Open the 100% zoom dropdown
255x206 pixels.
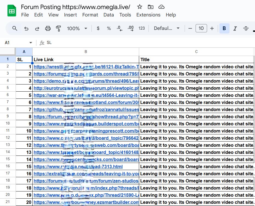click(77, 28)
